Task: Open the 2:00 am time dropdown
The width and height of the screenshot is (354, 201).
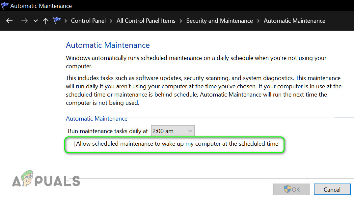Action: coord(173,131)
